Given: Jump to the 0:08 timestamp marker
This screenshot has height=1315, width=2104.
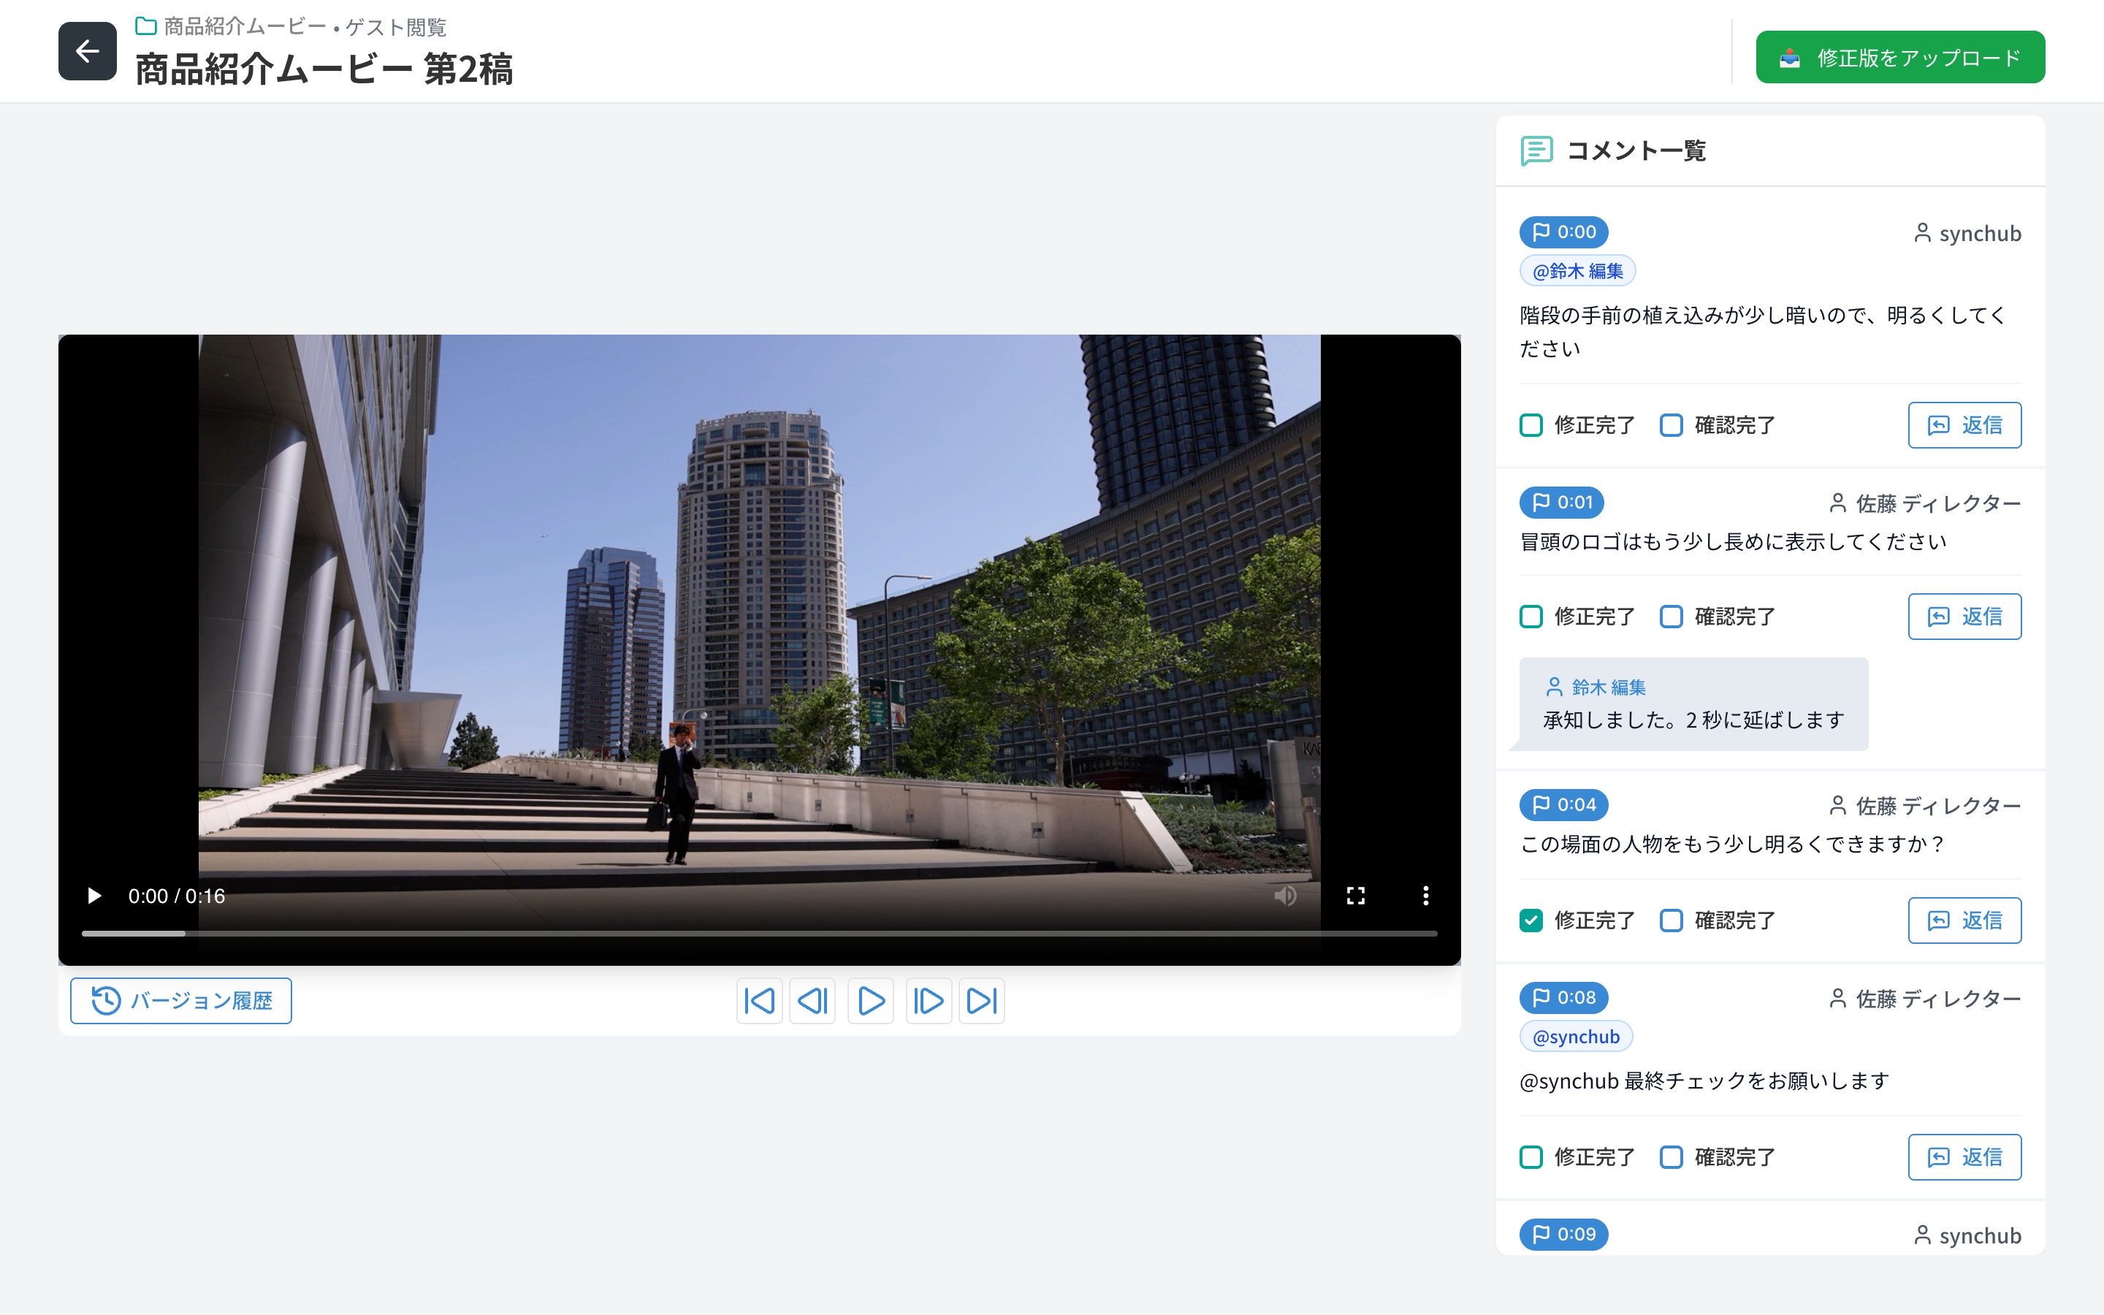Looking at the screenshot, I should tap(1564, 997).
